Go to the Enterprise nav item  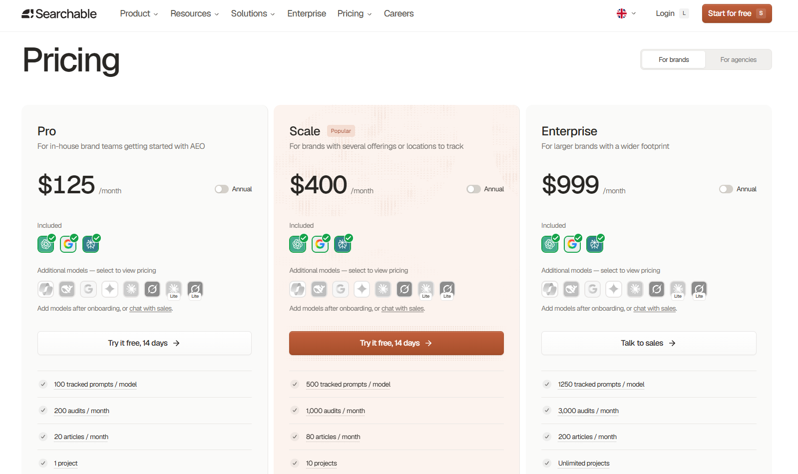tap(307, 13)
